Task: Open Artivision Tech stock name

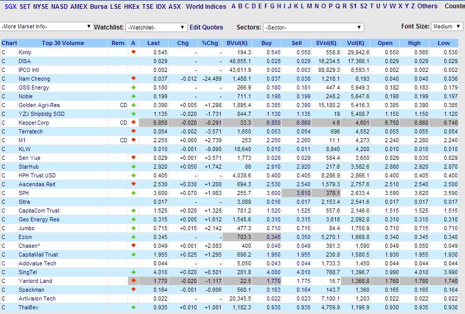Action: click(x=37, y=298)
